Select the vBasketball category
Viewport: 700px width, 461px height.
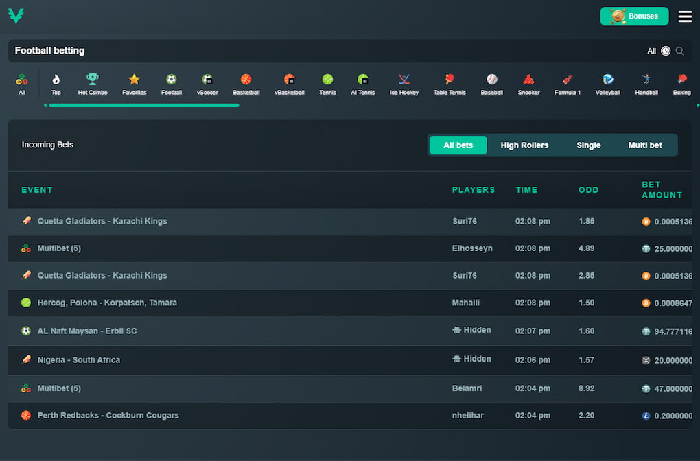290,84
